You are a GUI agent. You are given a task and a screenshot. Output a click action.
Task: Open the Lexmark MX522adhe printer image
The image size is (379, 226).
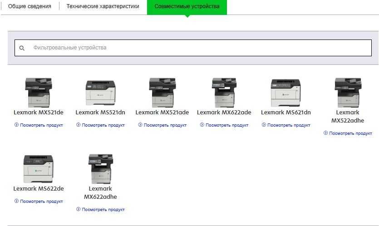point(348,93)
